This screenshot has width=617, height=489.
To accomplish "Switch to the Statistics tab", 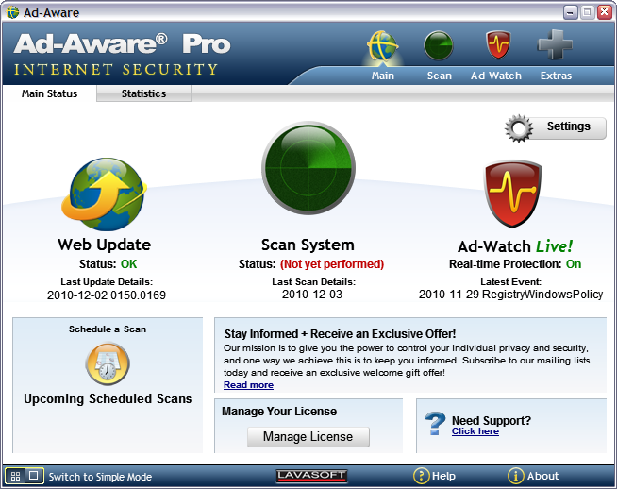I will 143,93.
